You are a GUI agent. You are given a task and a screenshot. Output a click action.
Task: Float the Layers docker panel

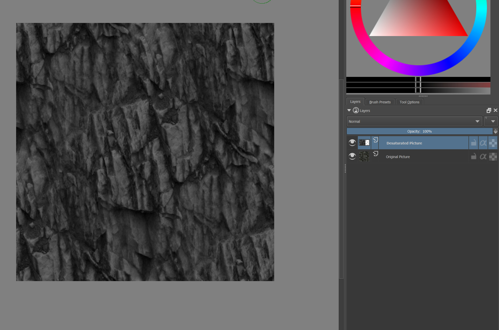(489, 110)
